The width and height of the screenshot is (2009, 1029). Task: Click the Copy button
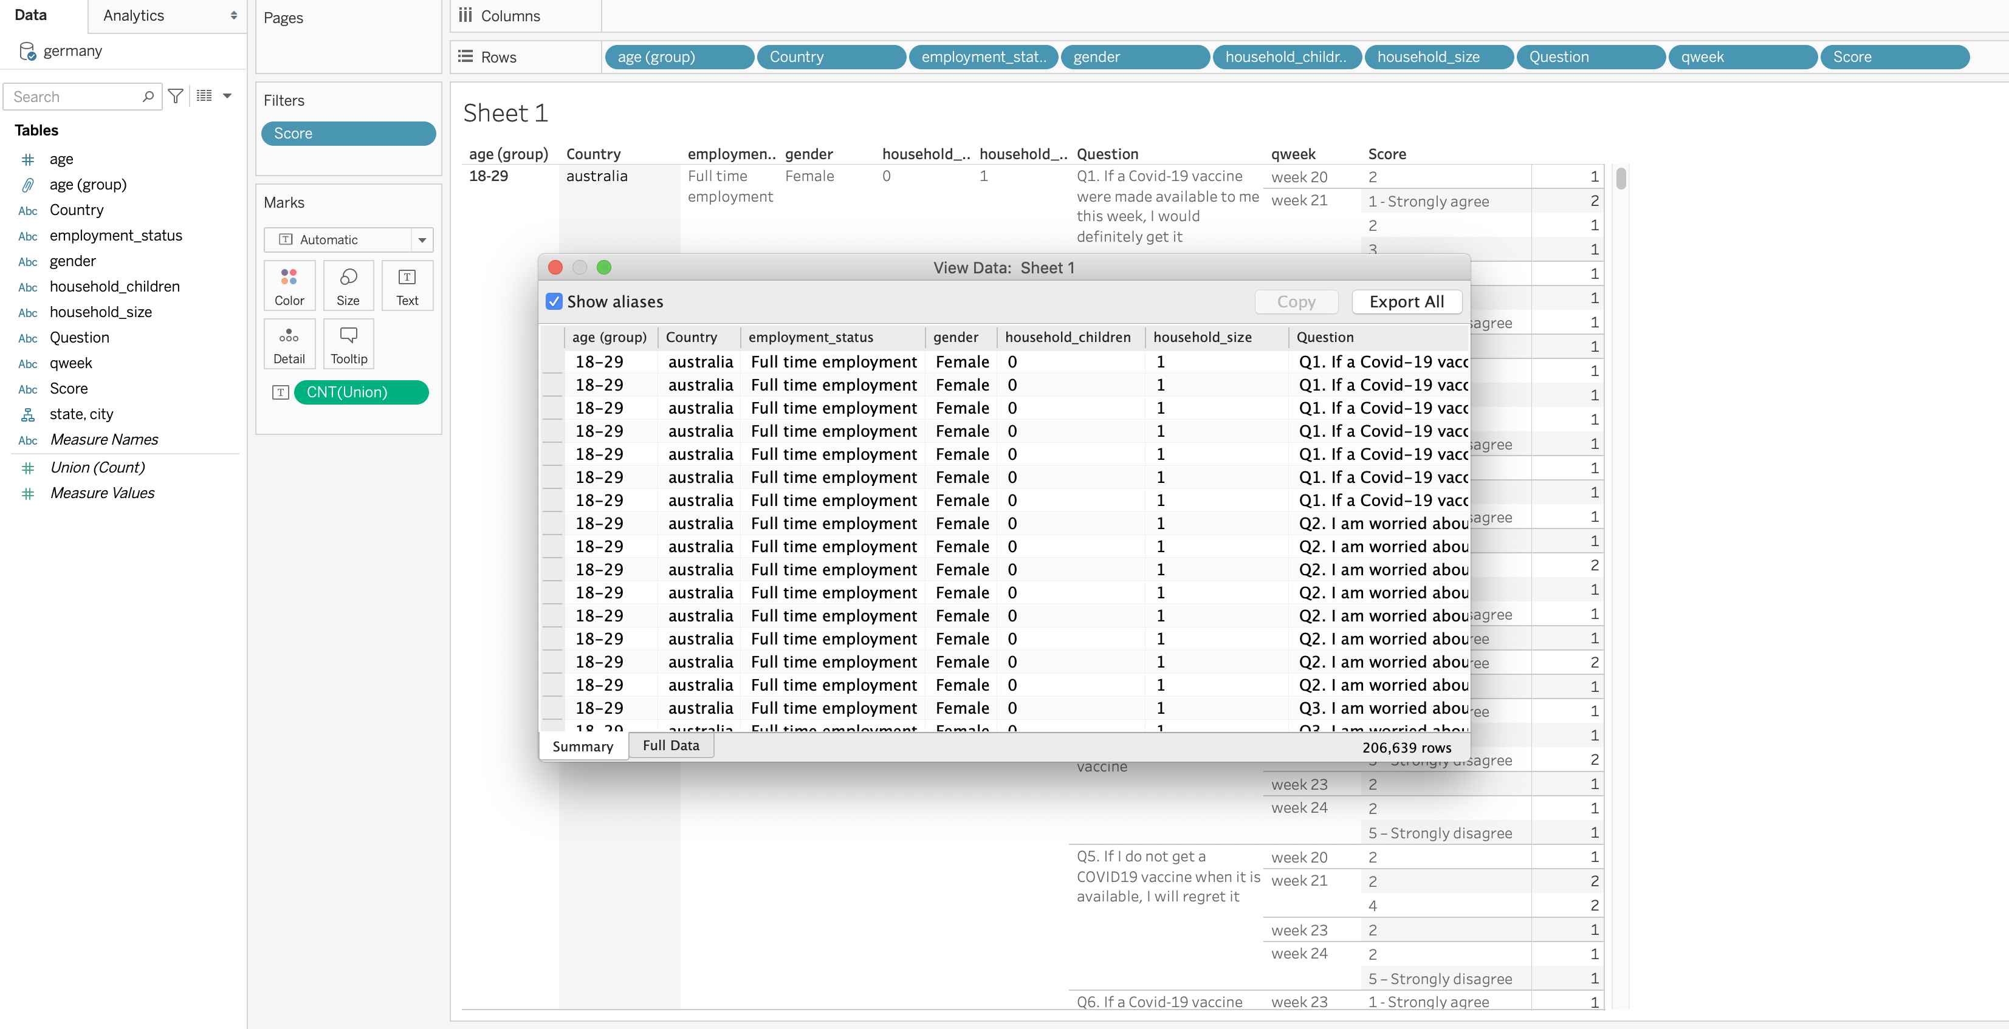click(1296, 302)
